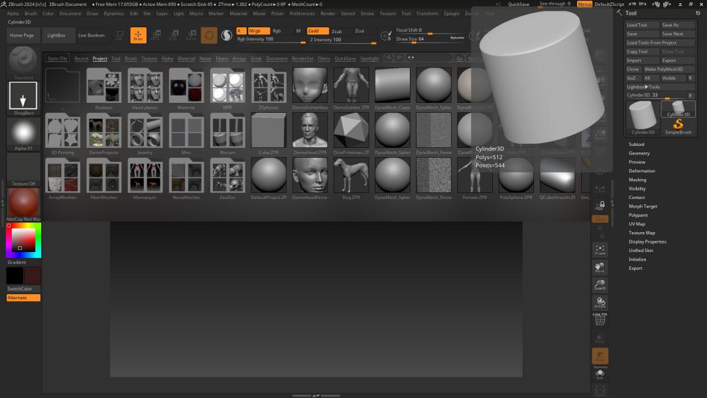Image resolution: width=707 pixels, height=398 pixels.
Task: Toggle the Zadd mode button
Action: (318, 31)
